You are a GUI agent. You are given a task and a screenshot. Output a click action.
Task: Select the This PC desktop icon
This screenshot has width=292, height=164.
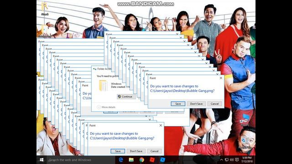click(245, 120)
